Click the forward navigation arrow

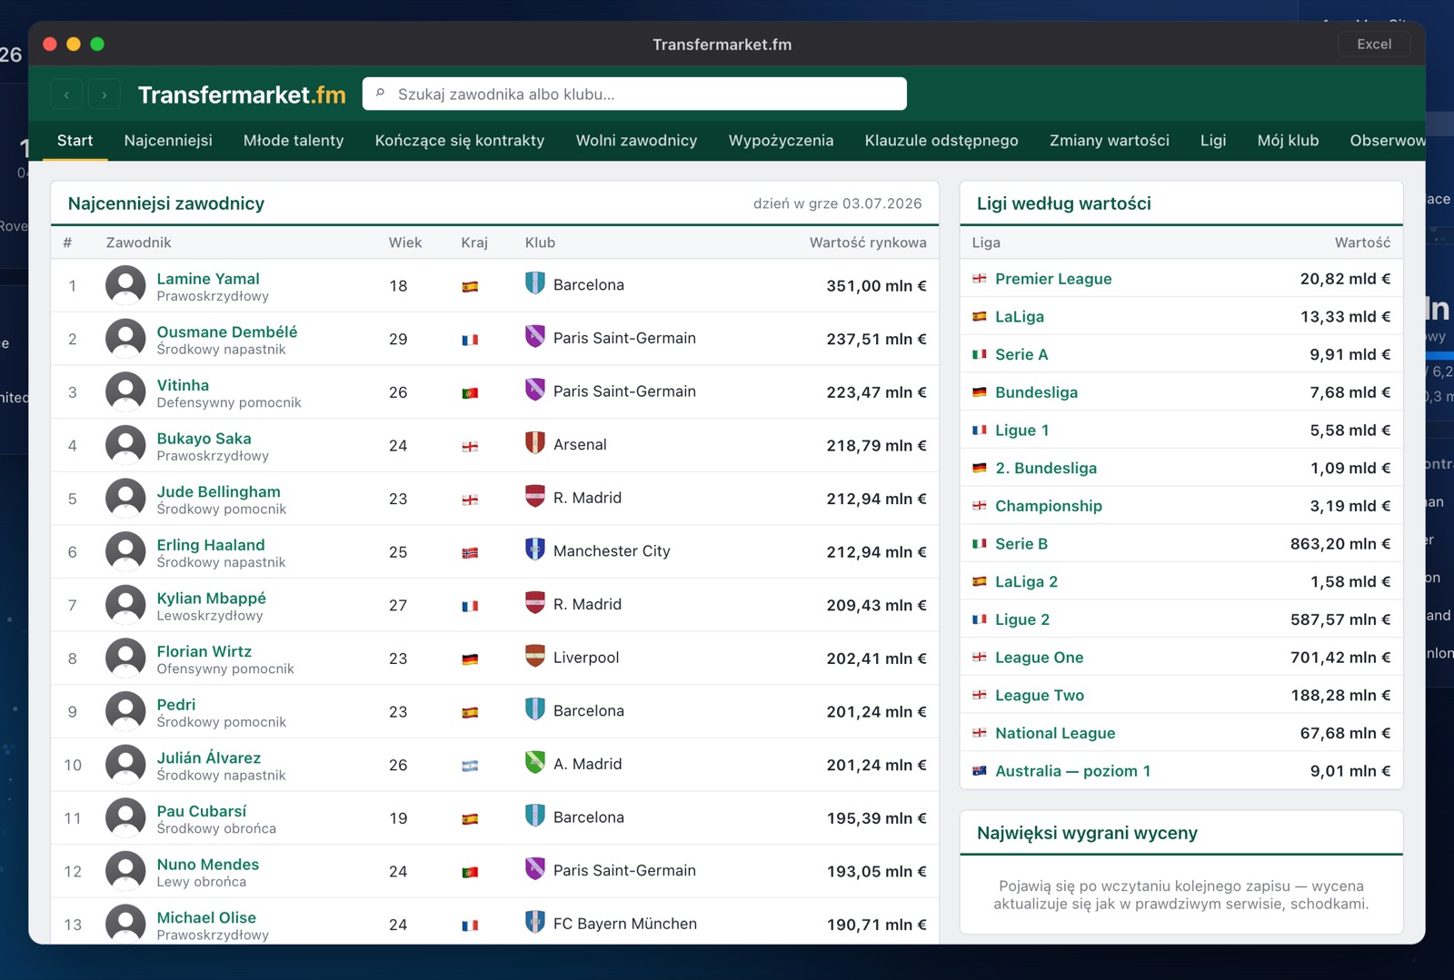[105, 94]
